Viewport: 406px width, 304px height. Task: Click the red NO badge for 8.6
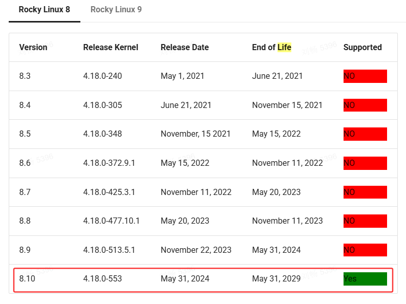pos(365,163)
